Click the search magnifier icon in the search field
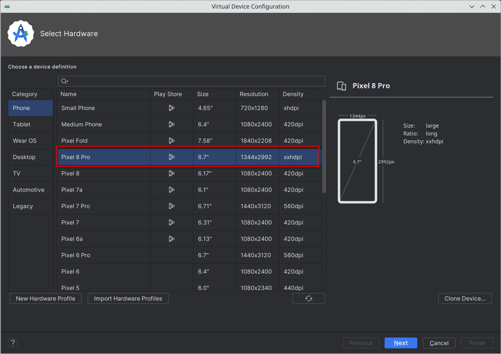Image resolution: width=501 pixels, height=354 pixels. pyautogui.click(x=64, y=81)
